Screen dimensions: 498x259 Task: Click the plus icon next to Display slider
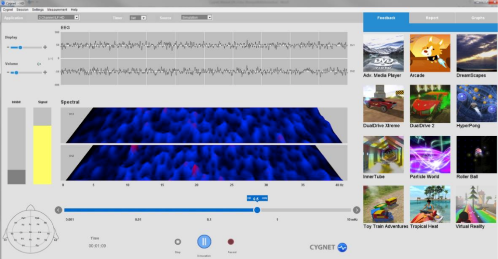pos(45,48)
